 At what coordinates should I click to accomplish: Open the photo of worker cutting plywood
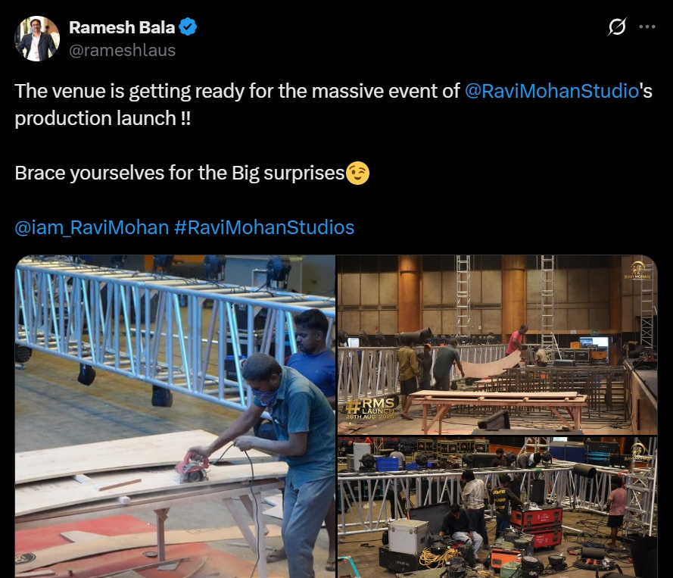click(175, 417)
